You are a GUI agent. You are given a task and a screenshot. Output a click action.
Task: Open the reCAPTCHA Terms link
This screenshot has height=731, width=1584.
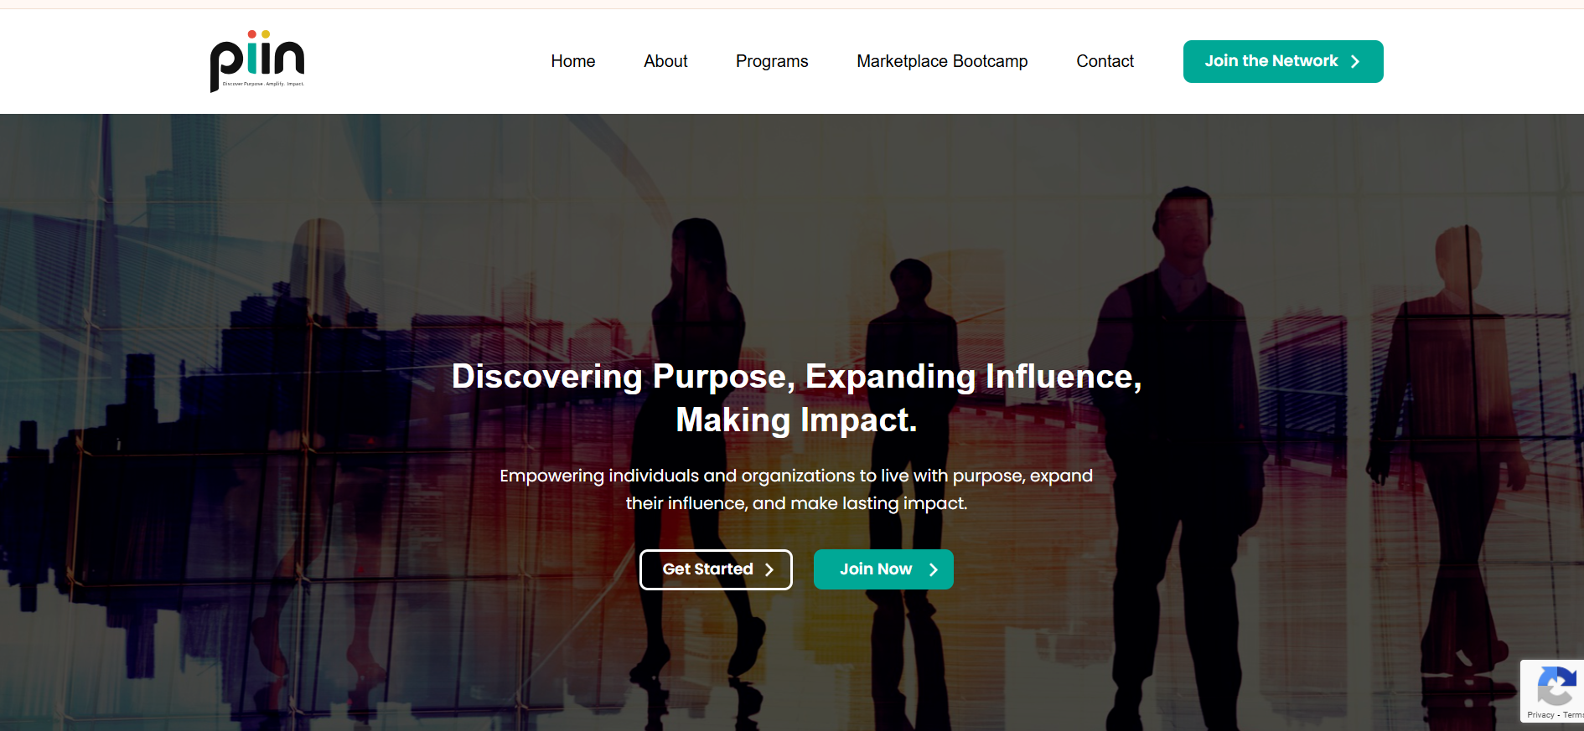(x=1573, y=715)
